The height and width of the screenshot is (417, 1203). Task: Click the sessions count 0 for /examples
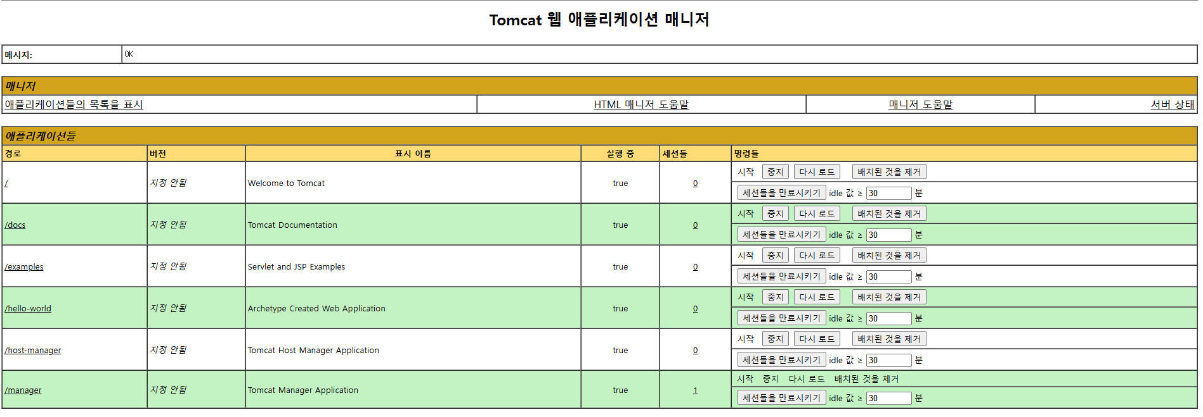pyautogui.click(x=695, y=267)
